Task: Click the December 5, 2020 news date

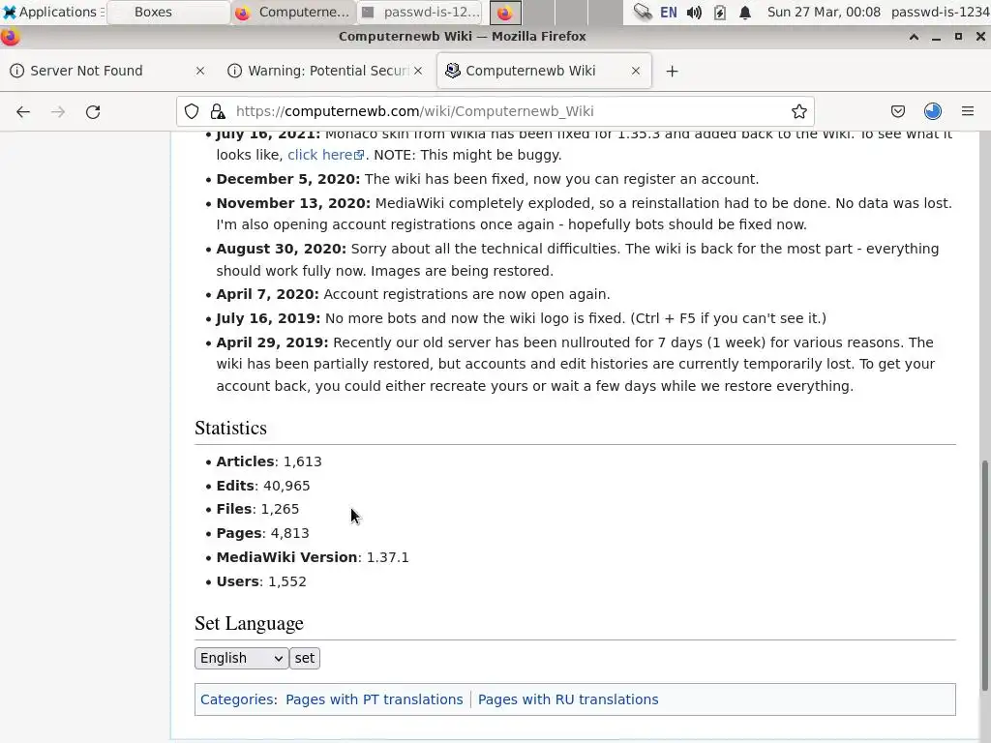Action: pos(288,179)
